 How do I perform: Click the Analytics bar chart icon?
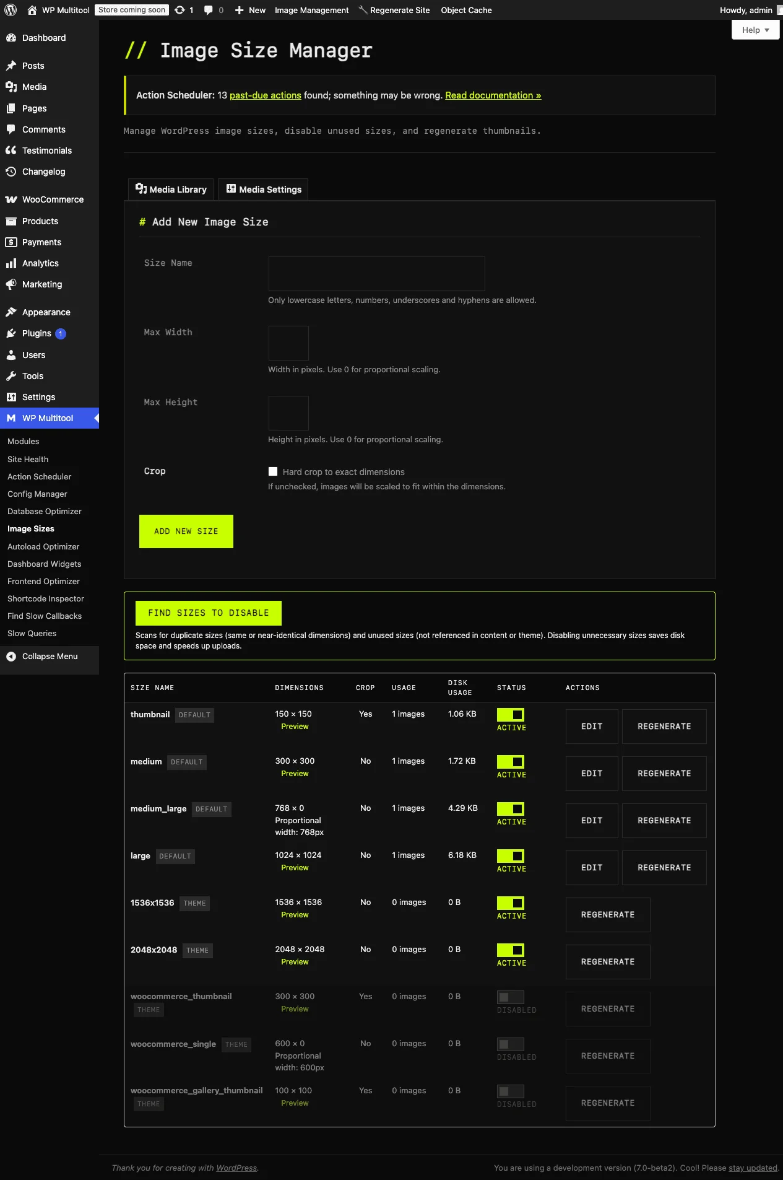11,263
